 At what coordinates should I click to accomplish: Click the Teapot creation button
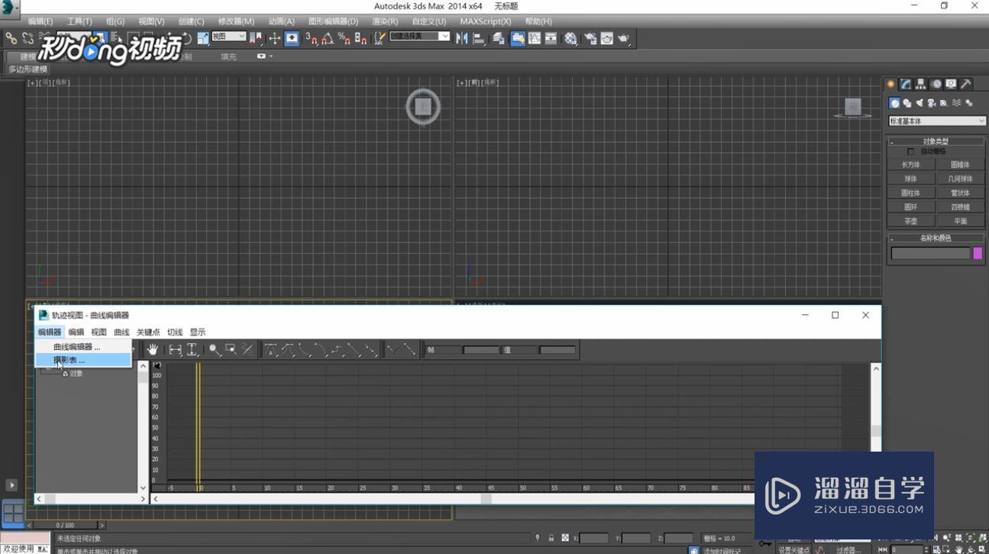click(x=910, y=220)
